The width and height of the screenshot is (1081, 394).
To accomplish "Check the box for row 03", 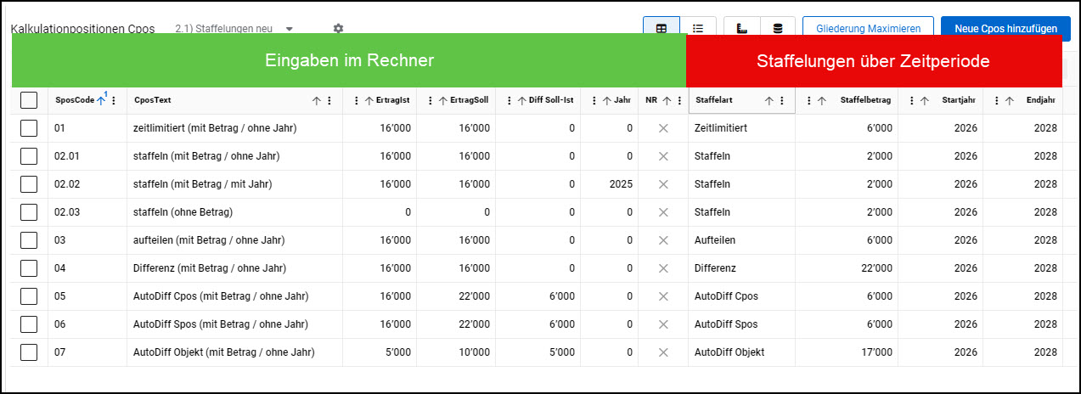I will [29, 240].
